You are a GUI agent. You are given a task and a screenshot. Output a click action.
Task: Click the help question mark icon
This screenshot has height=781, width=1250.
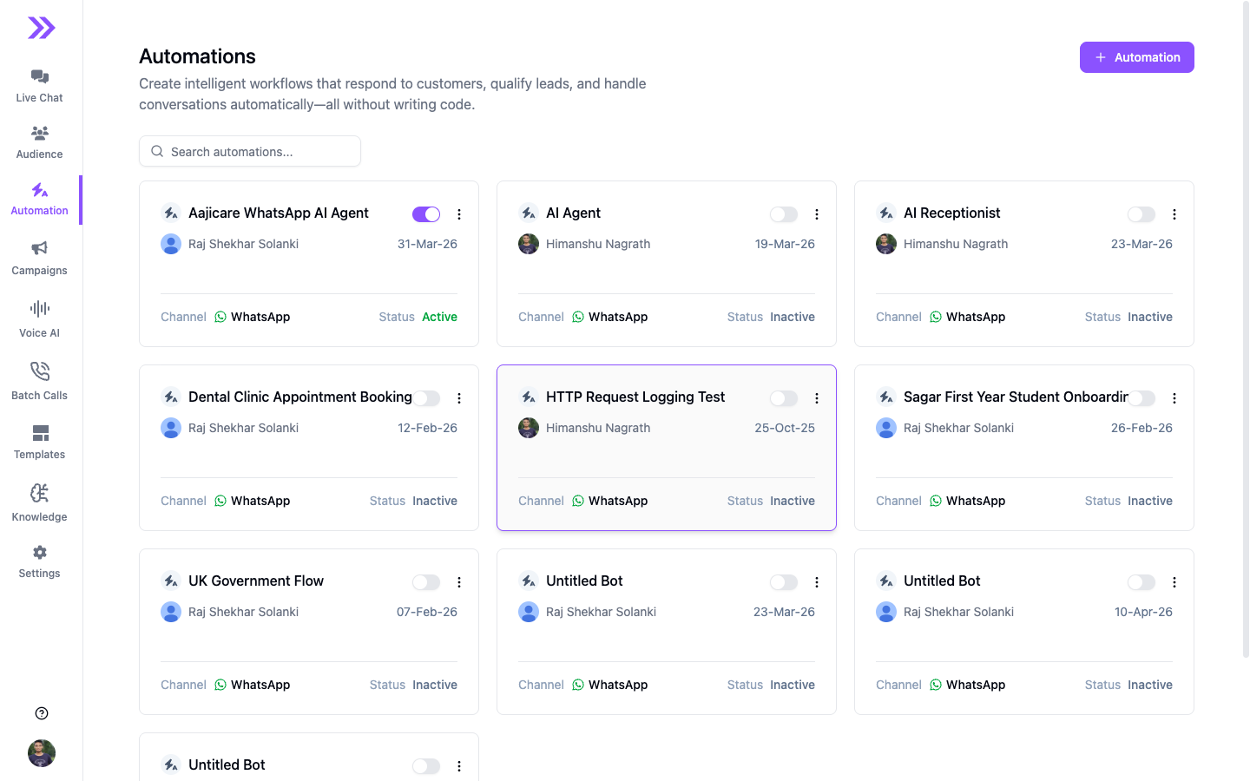(x=42, y=713)
